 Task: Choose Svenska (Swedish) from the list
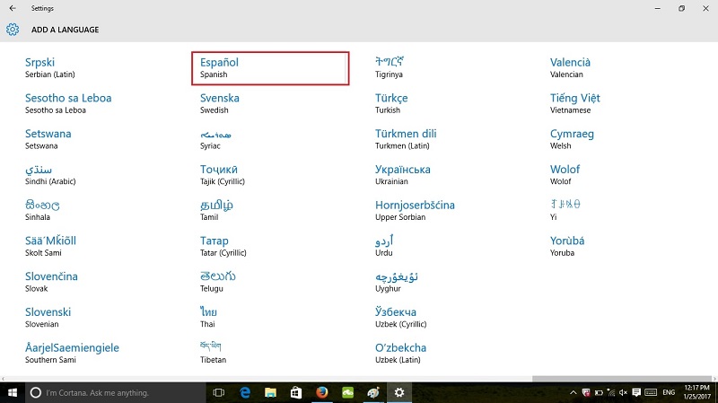(220, 103)
